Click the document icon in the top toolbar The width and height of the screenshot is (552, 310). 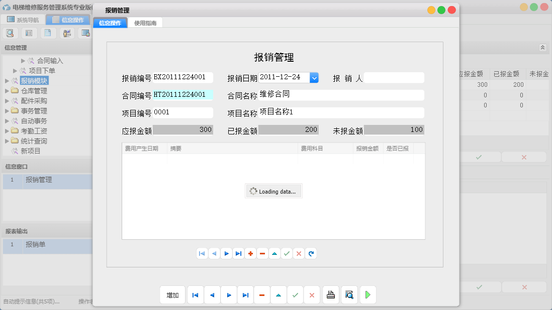[x=48, y=33]
